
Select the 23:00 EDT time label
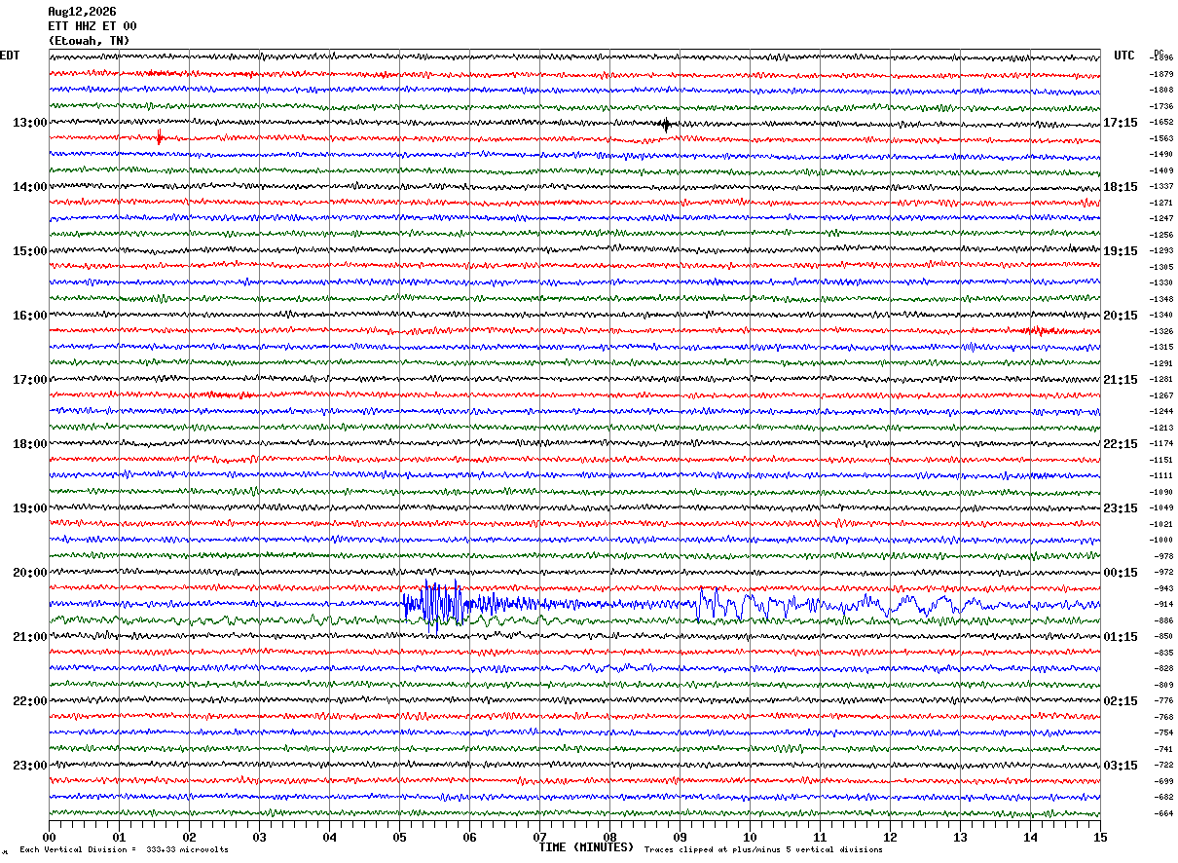tap(29, 766)
